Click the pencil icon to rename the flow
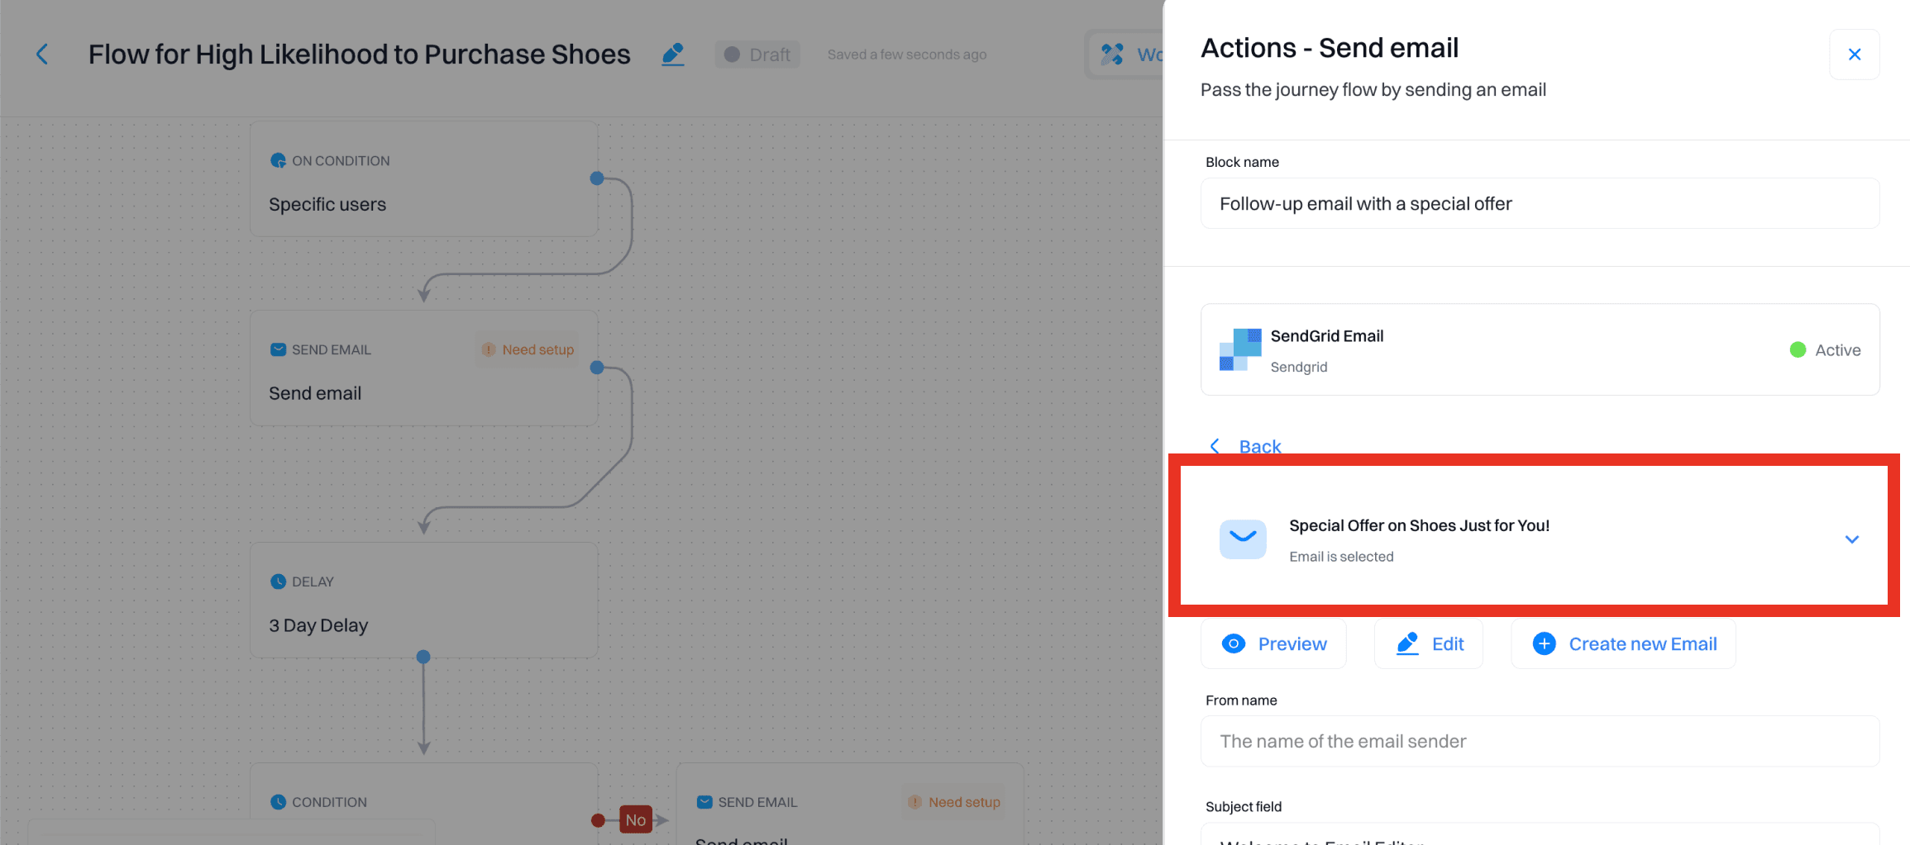This screenshot has width=1910, height=845. [673, 55]
